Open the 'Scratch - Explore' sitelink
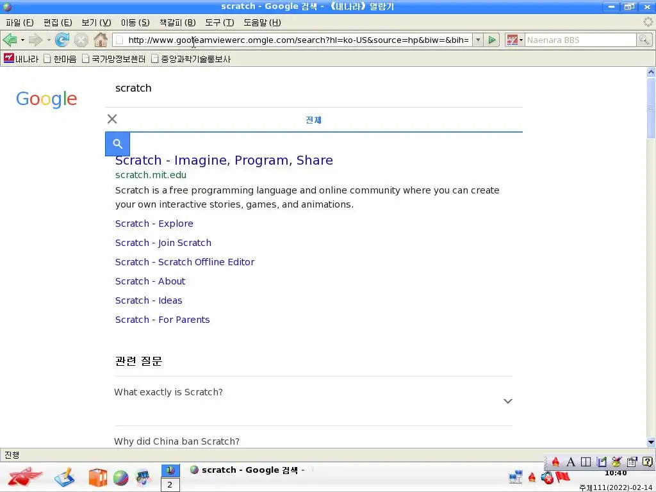 click(x=154, y=224)
